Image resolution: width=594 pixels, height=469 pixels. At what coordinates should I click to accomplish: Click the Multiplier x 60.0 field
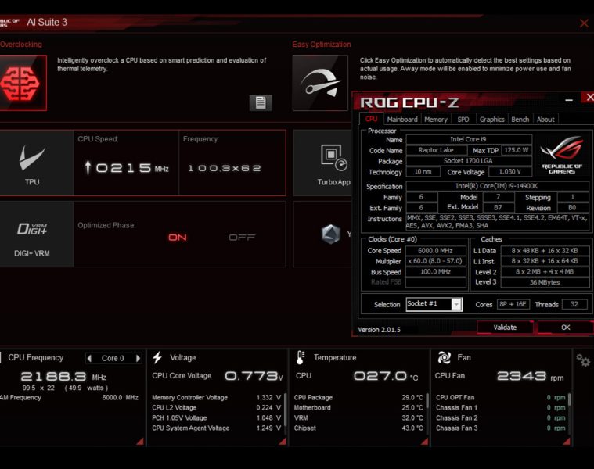tap(436, 261)
